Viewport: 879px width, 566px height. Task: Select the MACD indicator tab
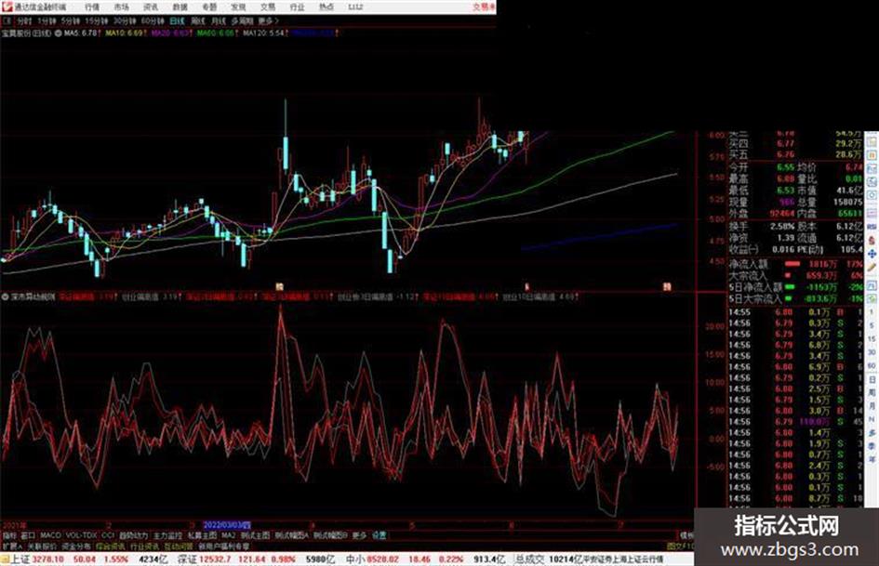(50, 535)
